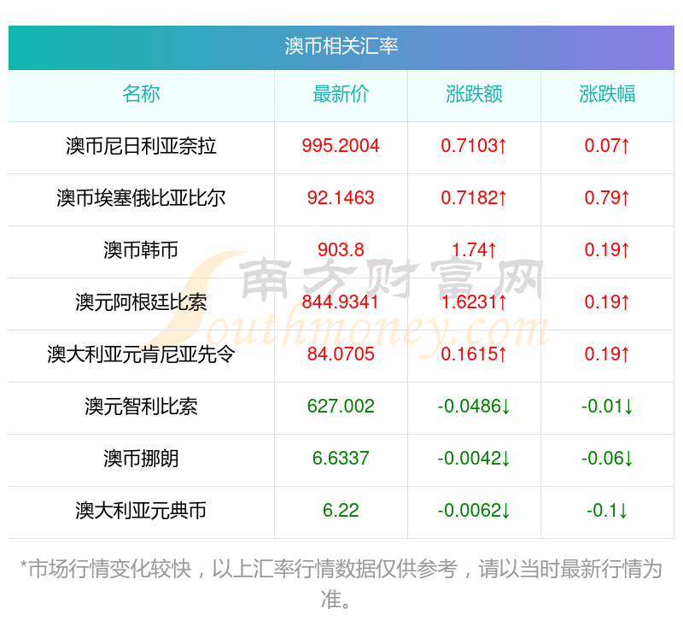Screen dimensions: 683x626
Task: Click the price 903.8
Action: point(341,250)
